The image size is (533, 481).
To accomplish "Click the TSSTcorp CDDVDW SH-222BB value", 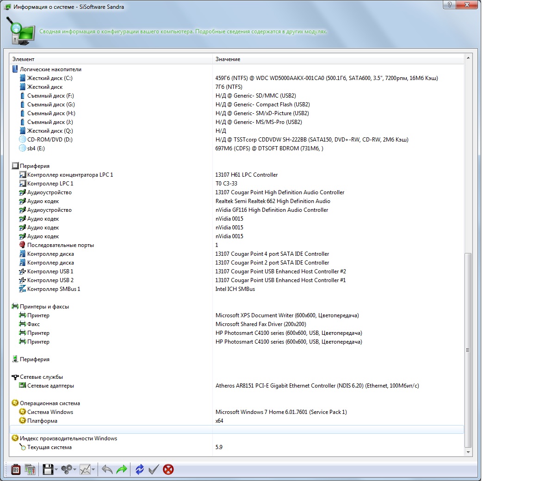I will (x=312, y=140).
